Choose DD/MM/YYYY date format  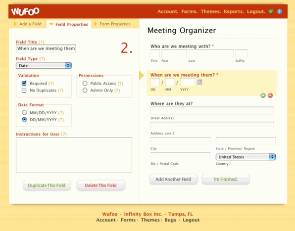pyautogui.click(x=24, y=120)
